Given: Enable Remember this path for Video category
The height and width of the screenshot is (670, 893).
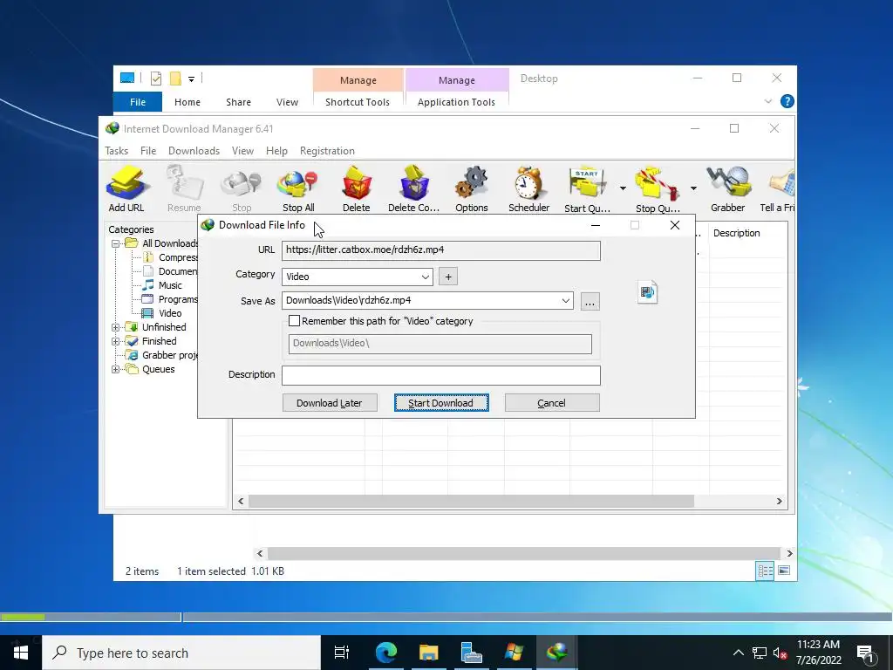Looking at the screenshot, I should pos(295,321).
